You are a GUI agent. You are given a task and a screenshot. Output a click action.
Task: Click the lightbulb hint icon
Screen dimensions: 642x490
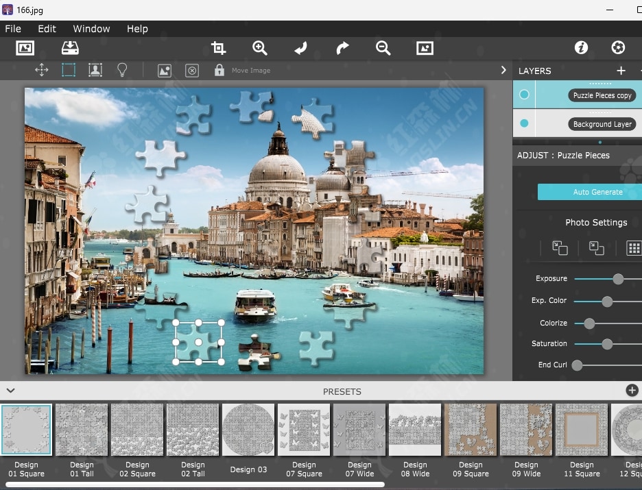[x=122, y=70]
